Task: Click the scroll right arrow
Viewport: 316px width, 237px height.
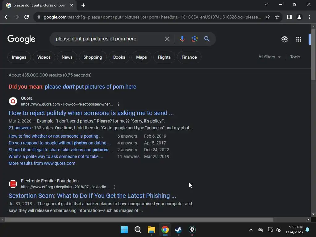Action: 308,219
